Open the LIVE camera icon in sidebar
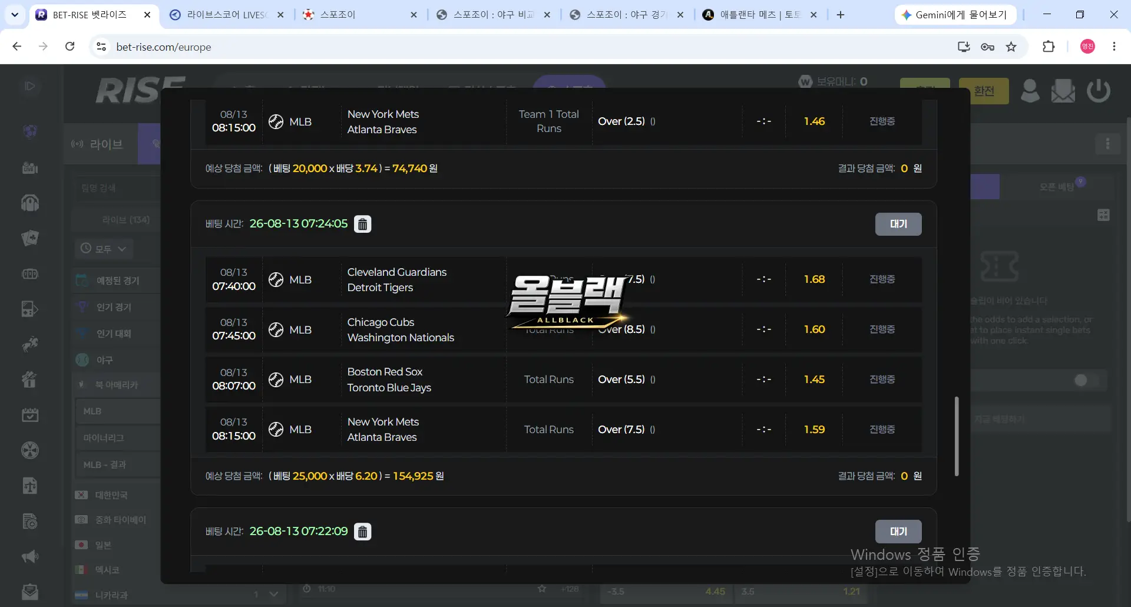The width and height of the screenshot is (1131, 607). [x=30, y=168]
